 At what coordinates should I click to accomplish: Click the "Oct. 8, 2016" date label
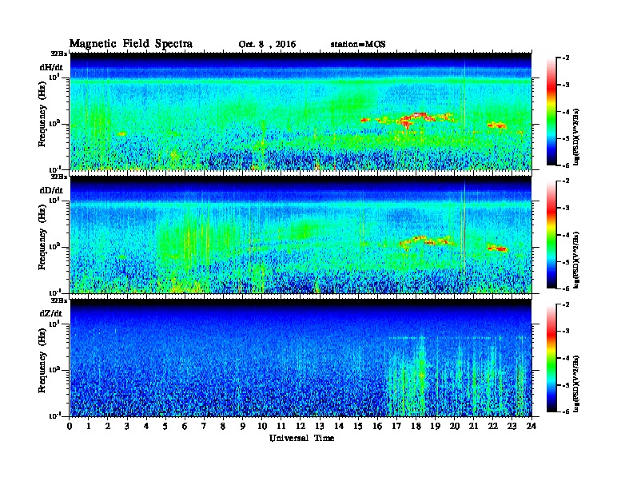pyautogui.click(x=267, y=45)
